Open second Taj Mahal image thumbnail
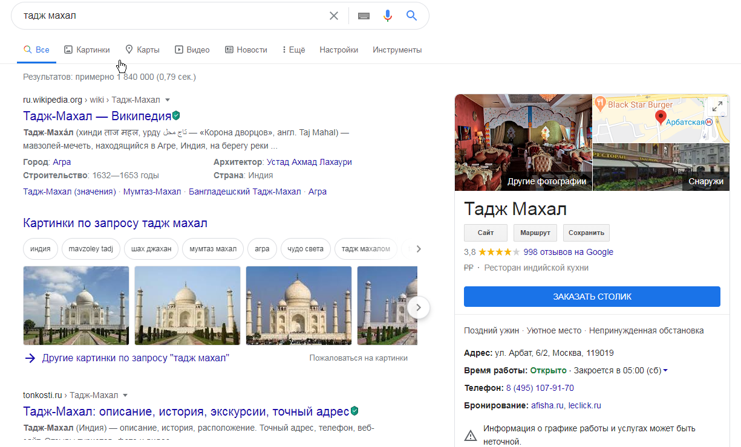741x447 pixels. tap(188, 306)
